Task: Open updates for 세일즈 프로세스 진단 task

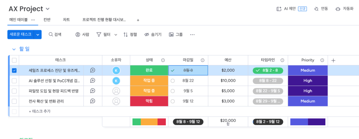Action: point(93,70)
